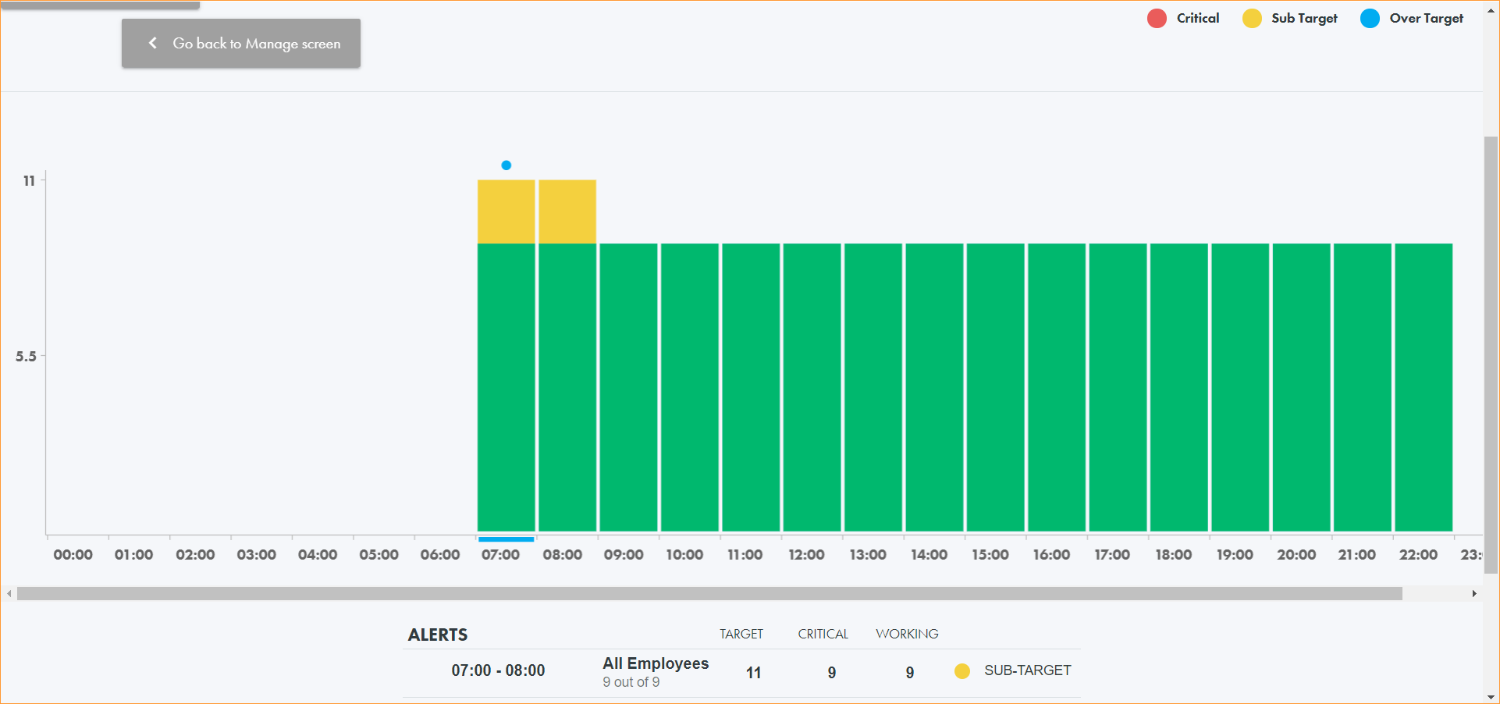
Task: Click the horizontal scrollbar right arrow
Action: (1474, 594)
